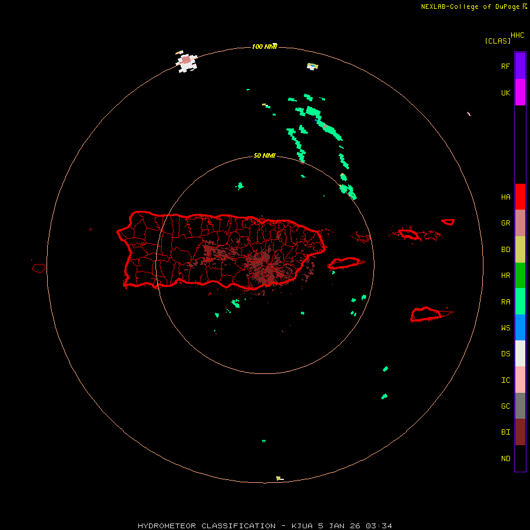Click the HR legend label
The image size is (530, 530).
(505, 276)
